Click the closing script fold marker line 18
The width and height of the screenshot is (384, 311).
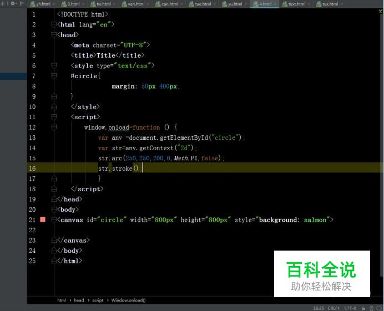[54, 189]
